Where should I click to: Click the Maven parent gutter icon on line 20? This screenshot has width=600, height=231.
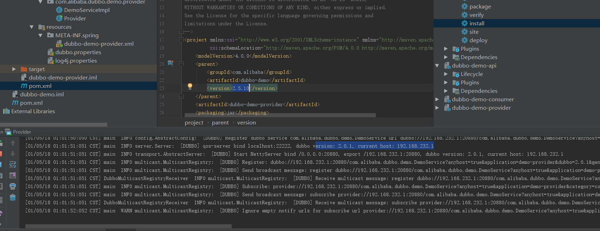click(171, 63)
